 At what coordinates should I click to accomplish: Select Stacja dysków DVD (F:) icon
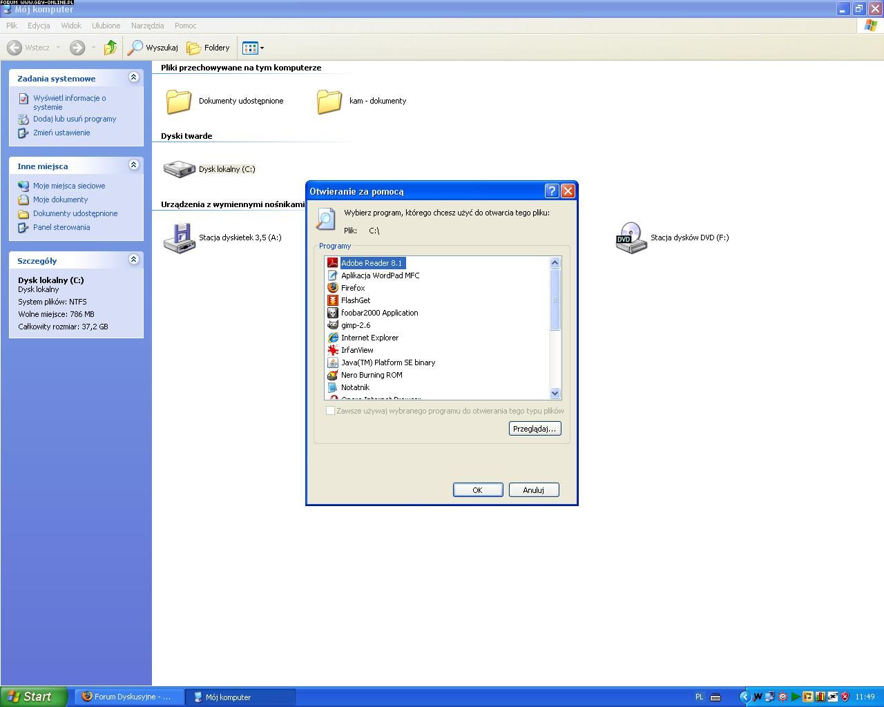click(x=631, y=238)
